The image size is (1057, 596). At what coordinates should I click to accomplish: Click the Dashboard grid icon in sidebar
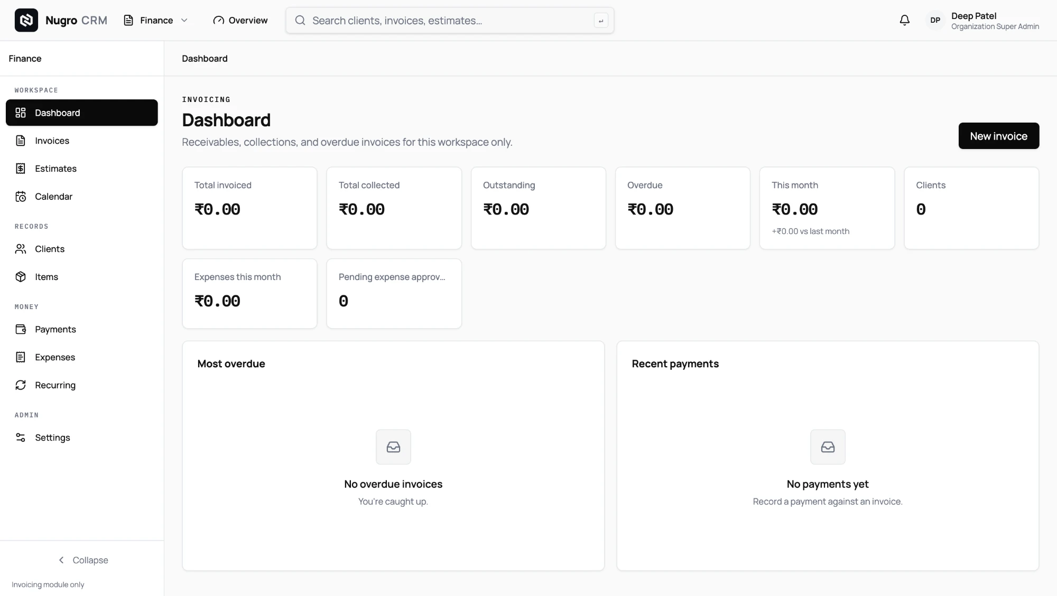[21, 113]
